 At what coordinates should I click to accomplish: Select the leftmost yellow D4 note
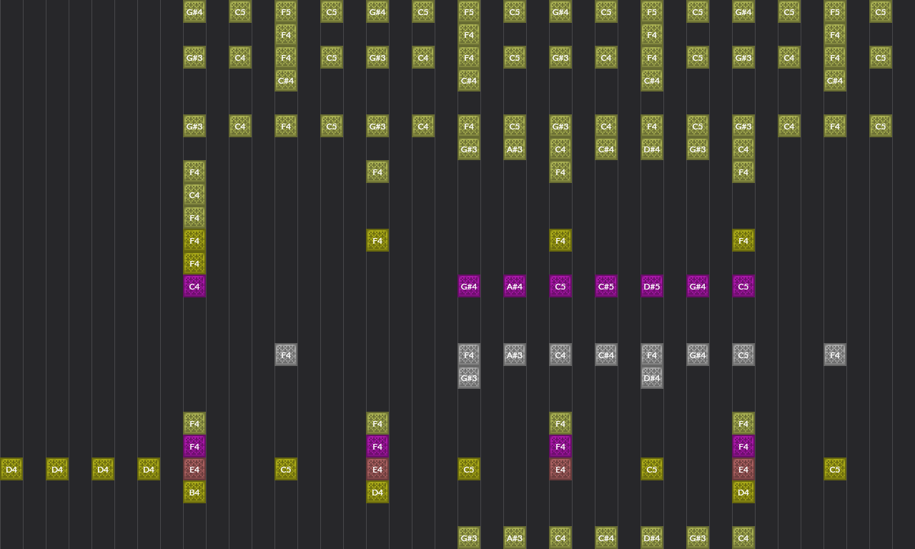point(11,469)
